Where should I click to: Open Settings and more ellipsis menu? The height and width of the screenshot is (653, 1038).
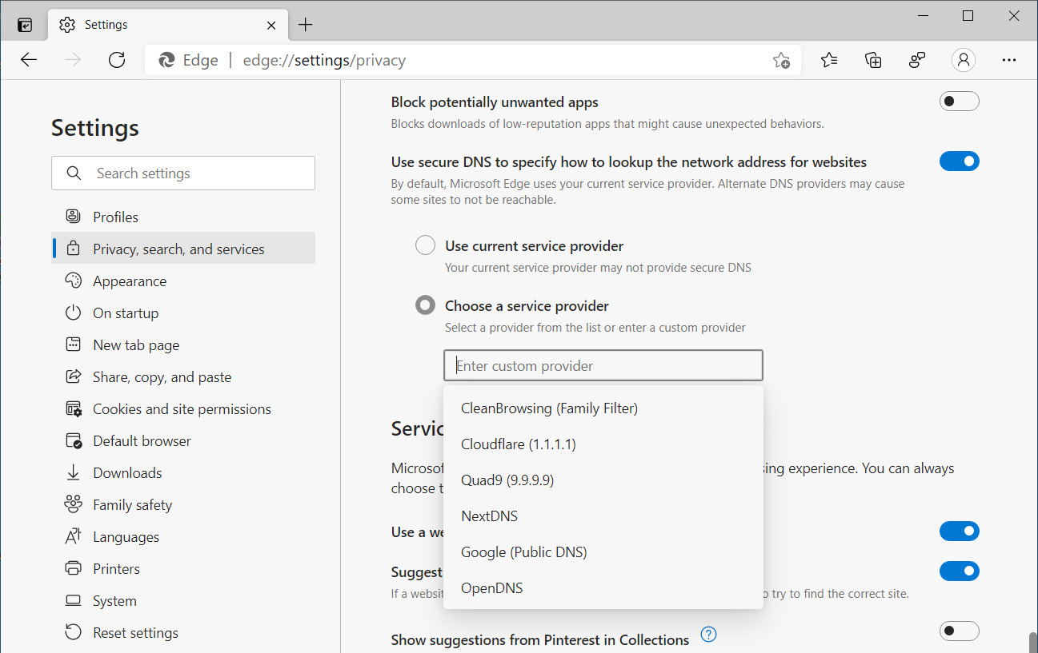click(1009, 60)
